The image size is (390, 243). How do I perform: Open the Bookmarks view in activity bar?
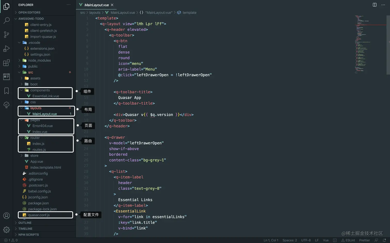[x=6, y=91]
